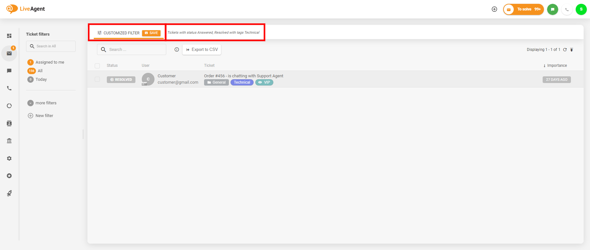Open the Customers contacts icon in sidebar
590x250 pixels.
pos(9,123)
